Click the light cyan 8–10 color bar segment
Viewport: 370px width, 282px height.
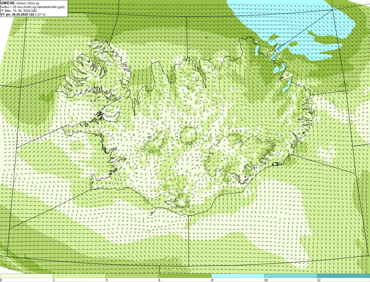coord(238,276)
